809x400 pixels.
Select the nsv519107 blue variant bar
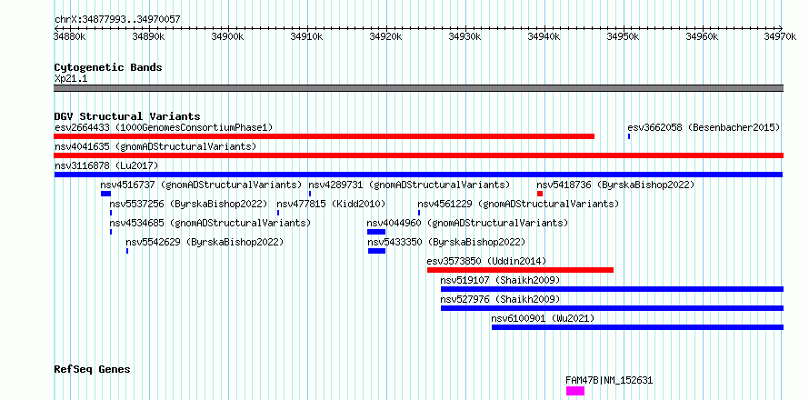[612, 289]
